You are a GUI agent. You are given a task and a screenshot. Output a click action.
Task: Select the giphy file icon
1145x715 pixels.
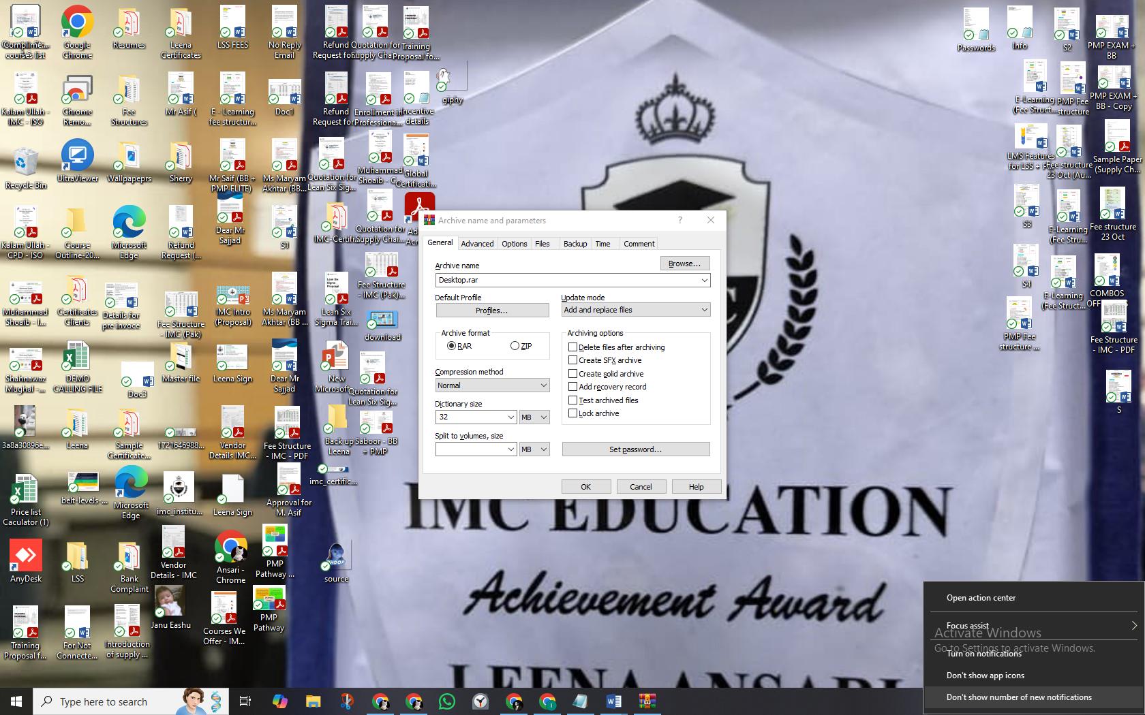[x=452, y=84]
